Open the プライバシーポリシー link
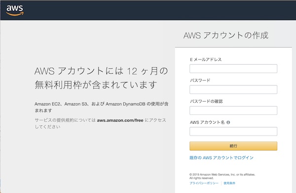This screenshot has width=296, height=193. (204, 183)
